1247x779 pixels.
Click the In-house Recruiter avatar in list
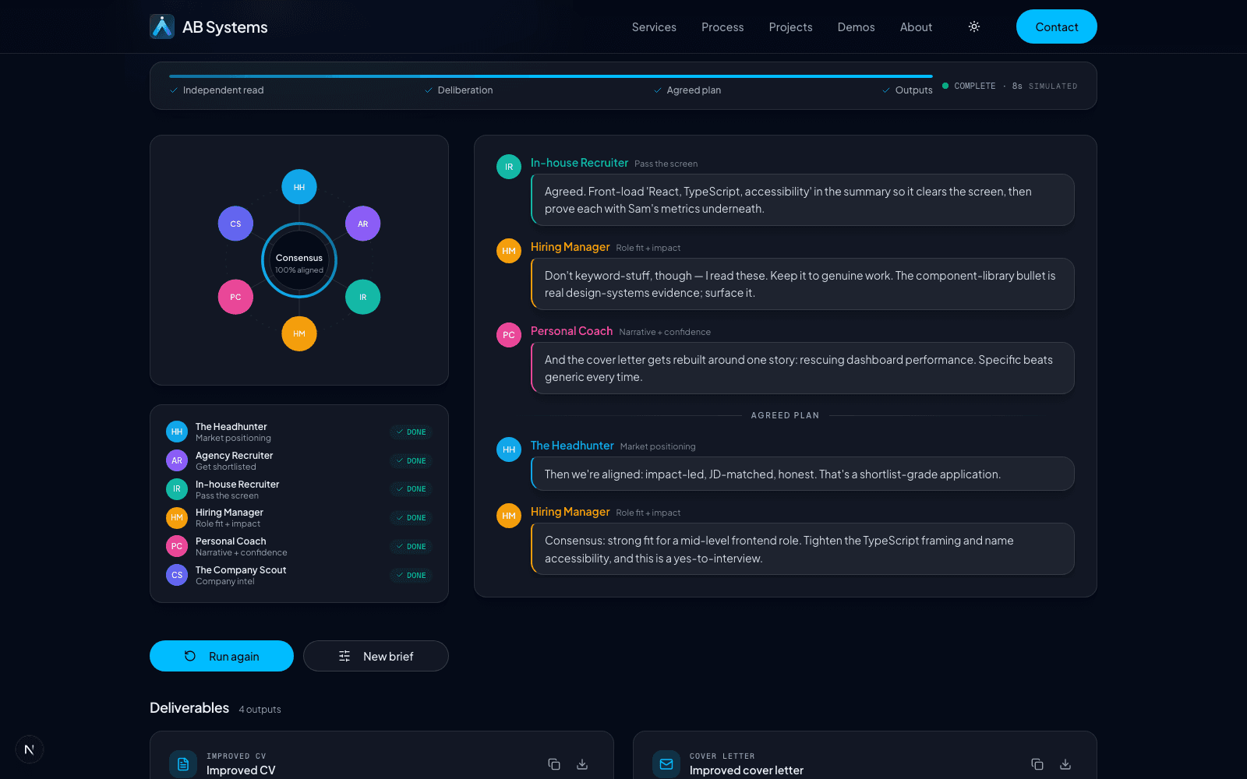[177, 489]
